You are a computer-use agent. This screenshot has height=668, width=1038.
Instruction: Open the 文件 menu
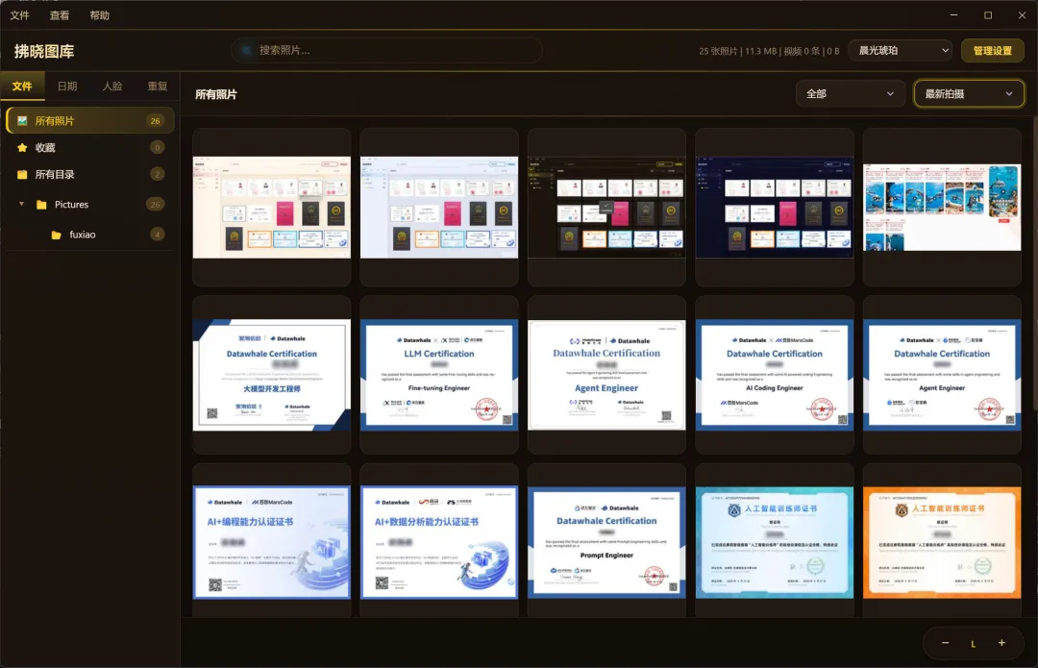click(x=19, y=15)
